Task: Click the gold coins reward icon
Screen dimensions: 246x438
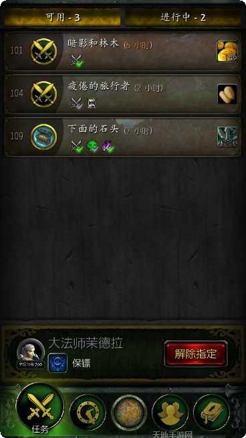Action: click(x=227, y=51)
